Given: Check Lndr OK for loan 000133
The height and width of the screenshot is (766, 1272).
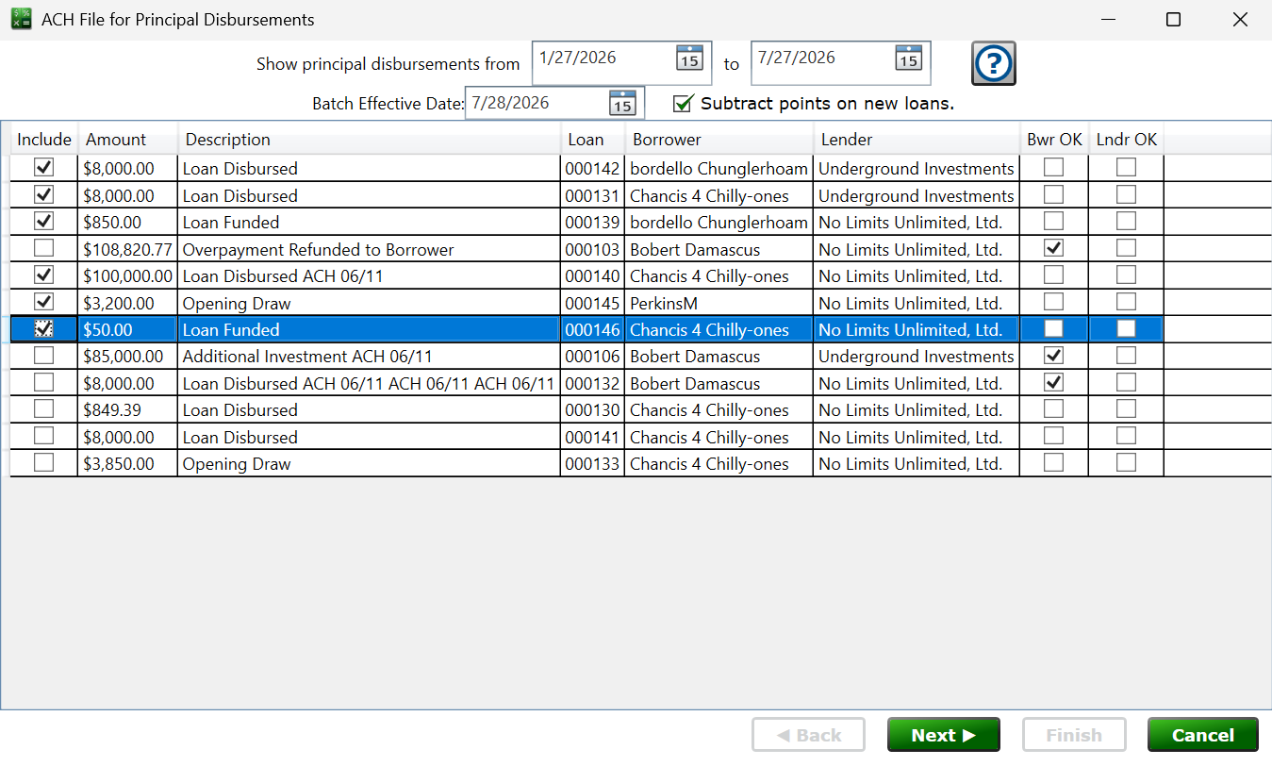Looking at the screenshot, I should point(1126,463).
